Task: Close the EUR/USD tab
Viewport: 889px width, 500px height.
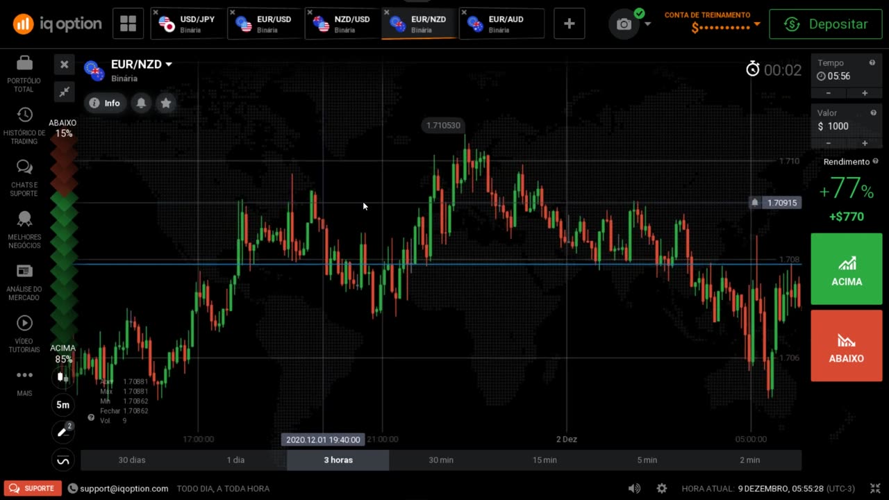Action: pos(233,12)
